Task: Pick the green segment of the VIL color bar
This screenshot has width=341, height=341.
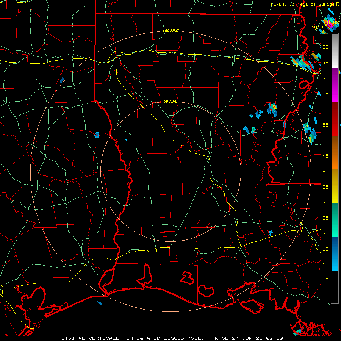Action: pyautogui.click(x=335, y=220)
